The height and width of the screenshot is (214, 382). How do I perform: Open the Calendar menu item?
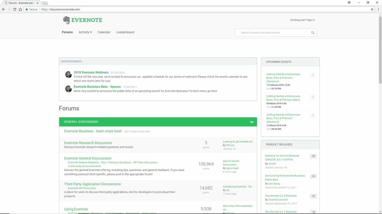(x=104, y=32)
